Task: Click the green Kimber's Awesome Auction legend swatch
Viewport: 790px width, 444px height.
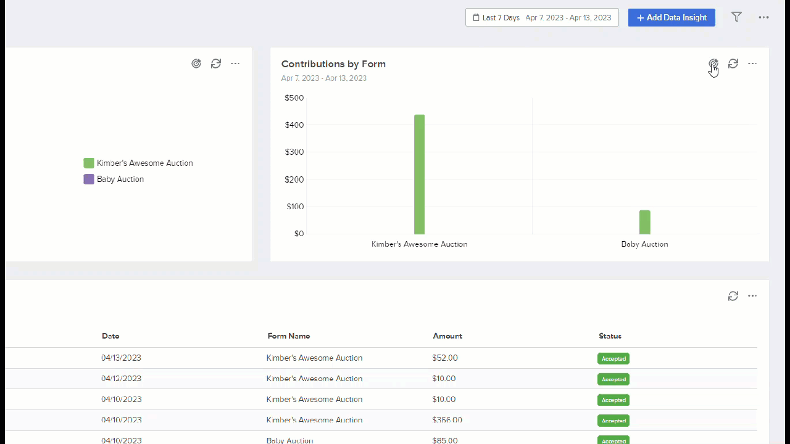Action: coord(89,163)
